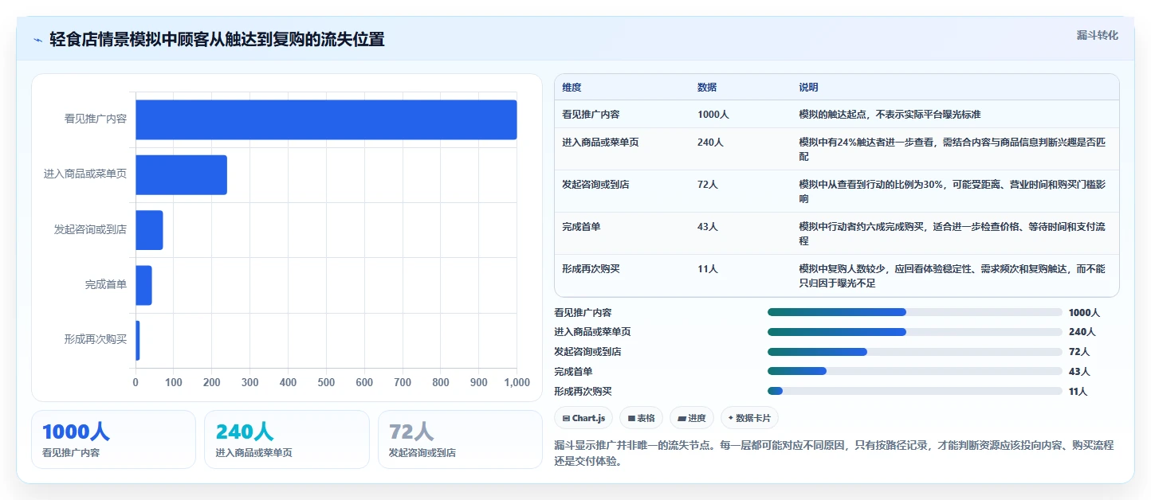This screenshot has height=500, width=1151.
Task: Click the progress list label 完成首单
Action: coord(573,372)
